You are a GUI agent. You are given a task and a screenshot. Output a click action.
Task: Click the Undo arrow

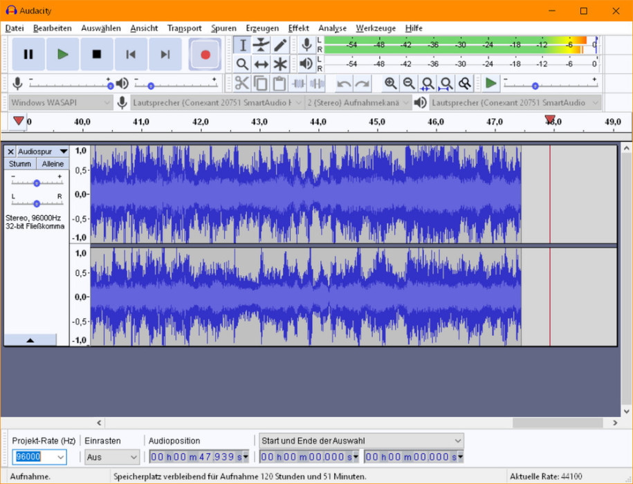(344, 84)
